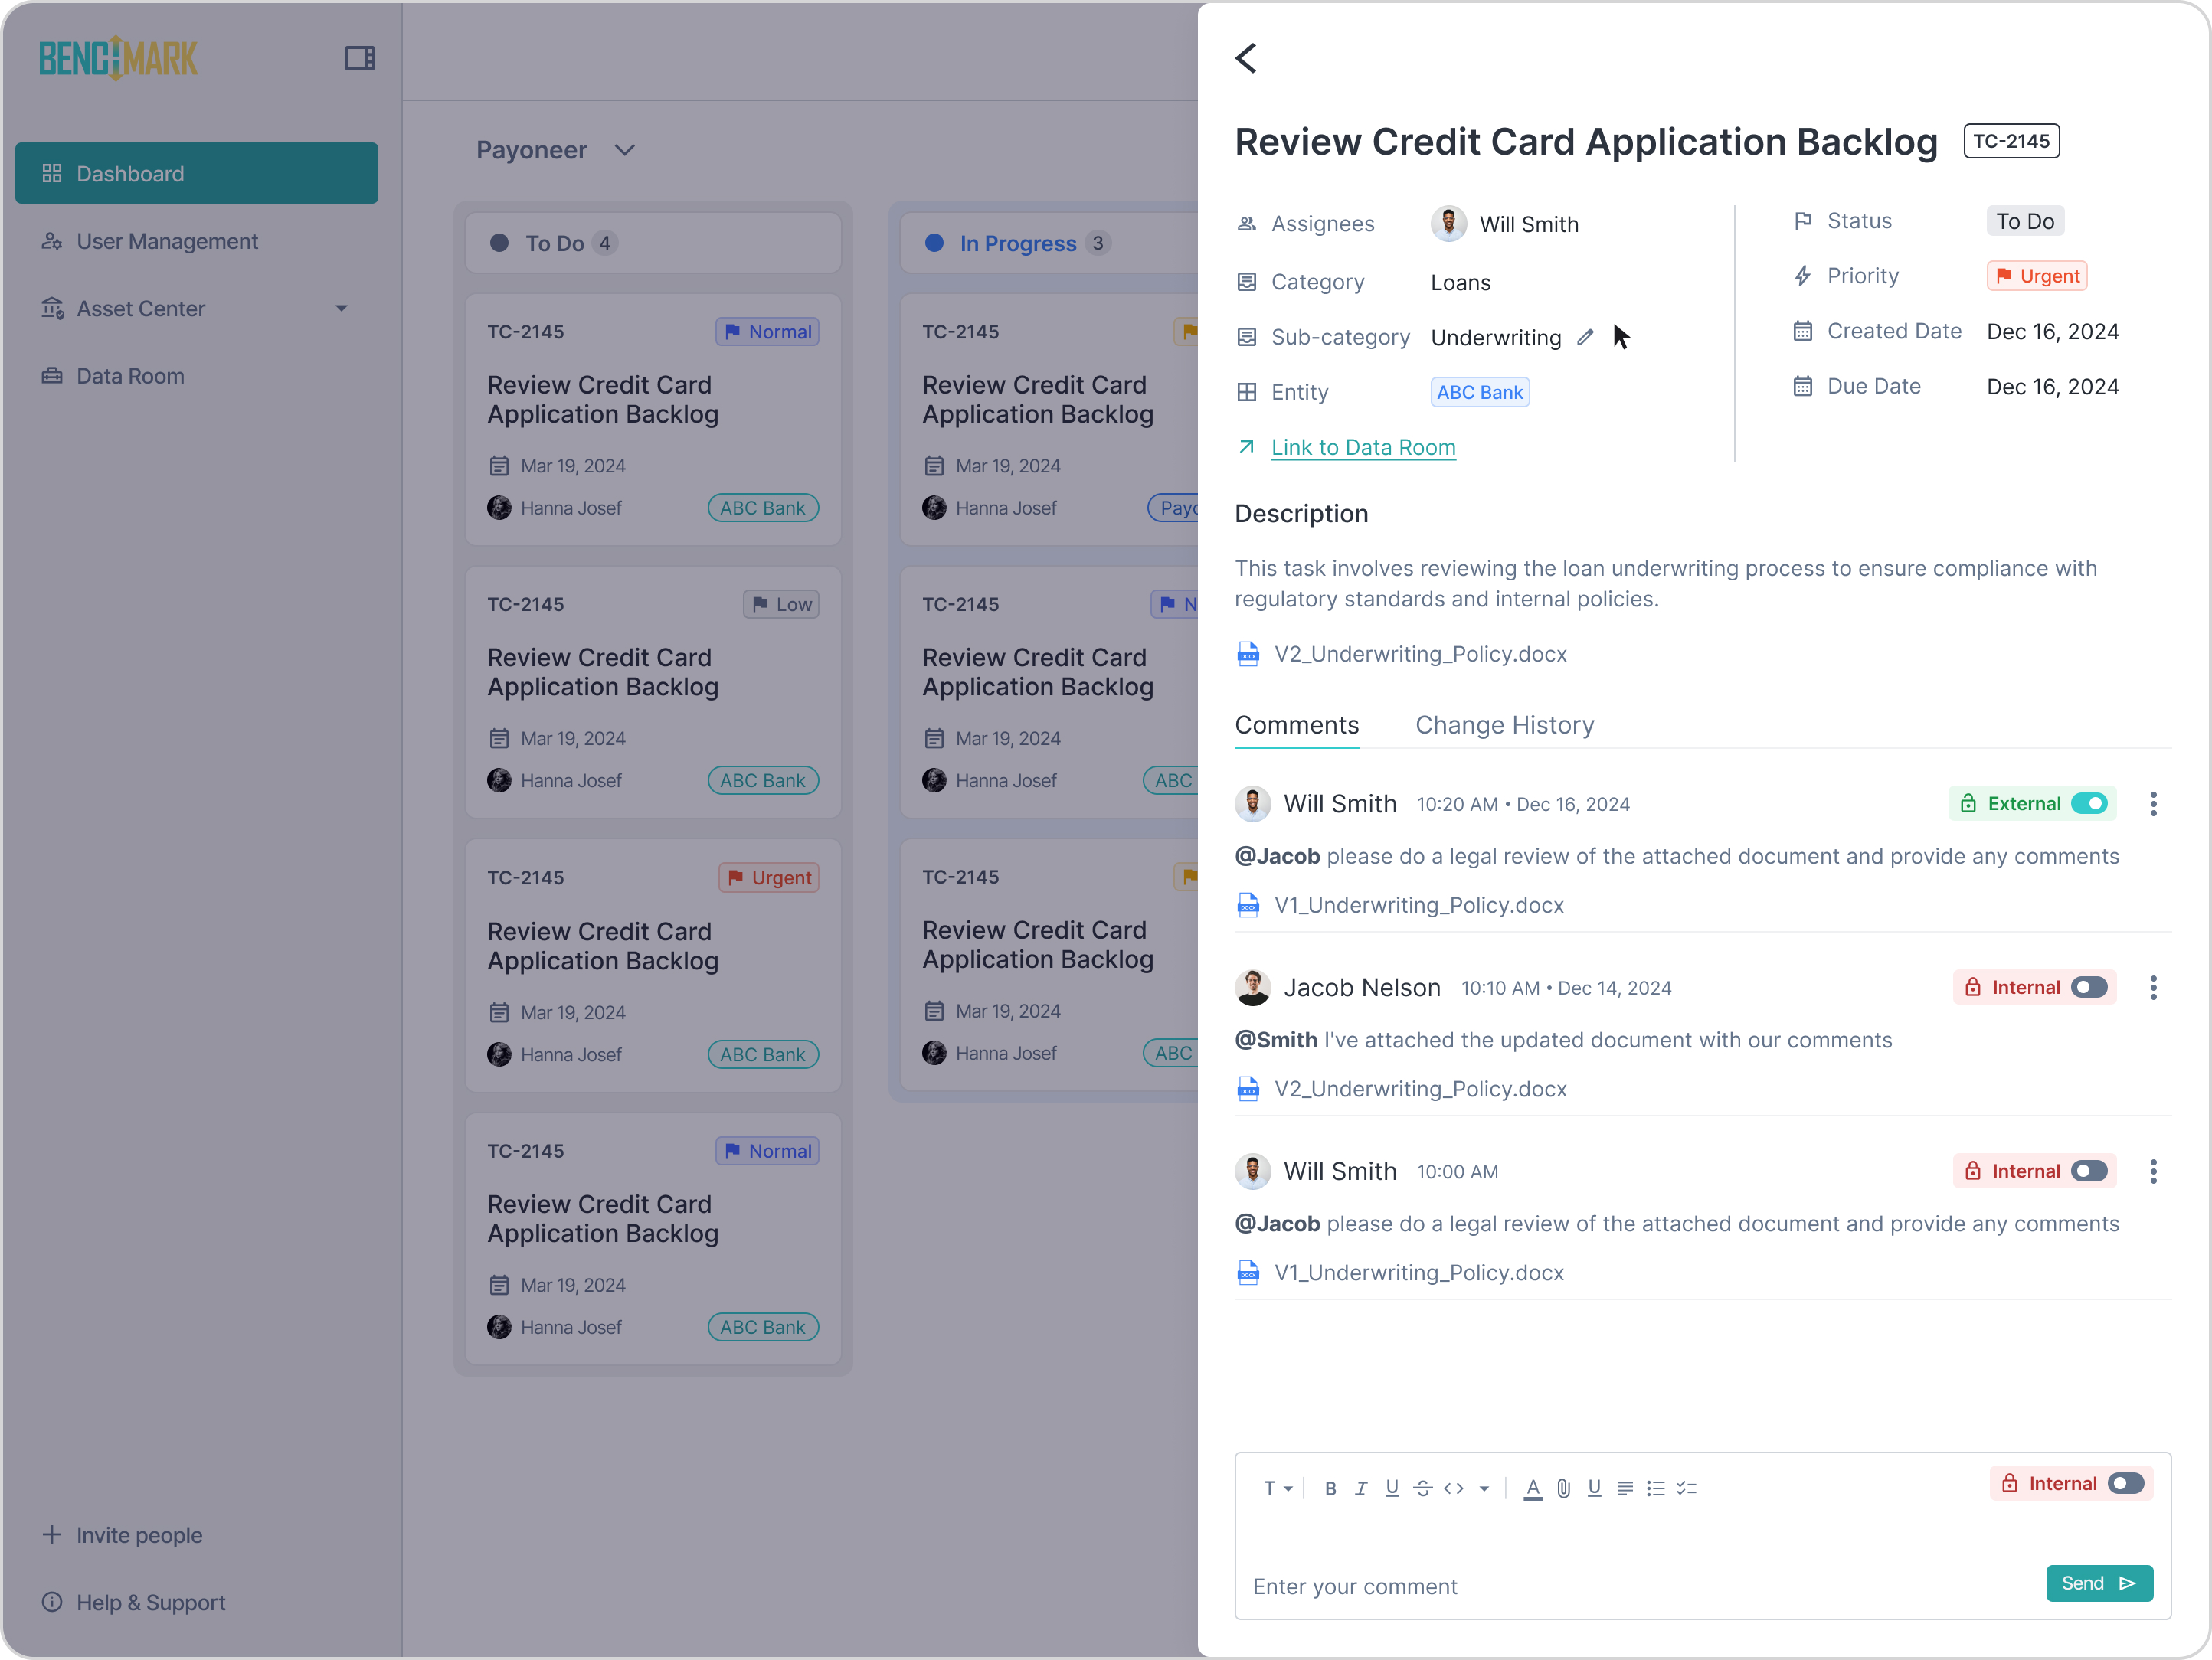
Task: Click the TC-2145 badge beside the title
Action: pyautogui.click(x=2011, y=142)
